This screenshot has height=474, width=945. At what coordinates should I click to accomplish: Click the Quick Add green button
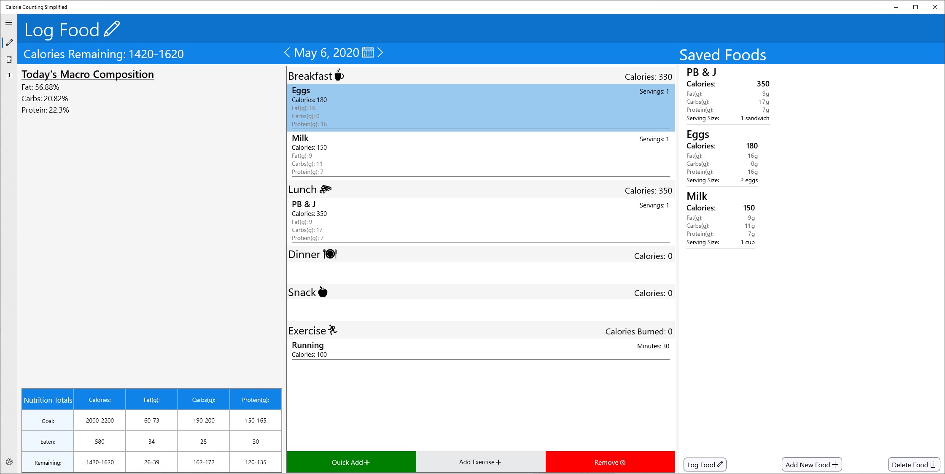(351, 462)
